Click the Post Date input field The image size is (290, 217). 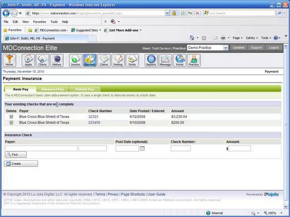click(x=127, y=148)
